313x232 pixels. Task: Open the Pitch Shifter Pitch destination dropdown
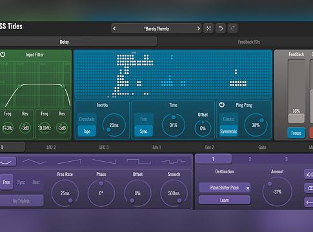225,188
